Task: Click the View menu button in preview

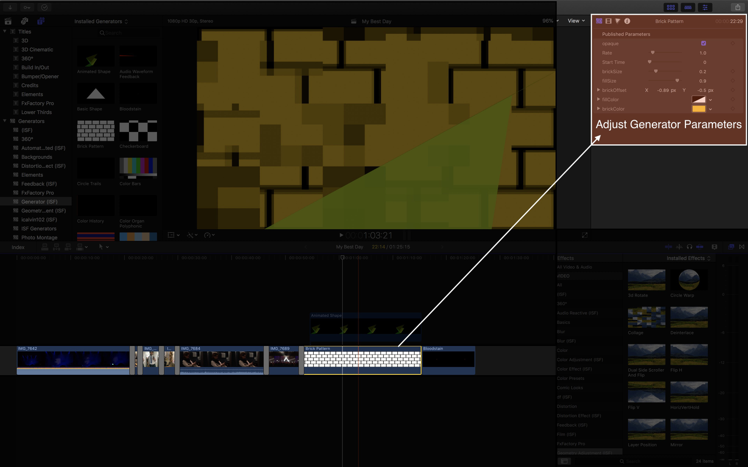Action: click(575, 21)
